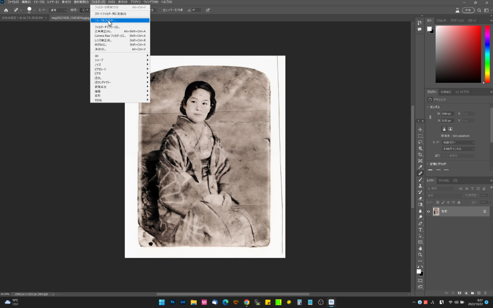Enable the 全レイヤーを対象 checkbox
The height and width of the screenshot is (308, 493).
(160, 10)
